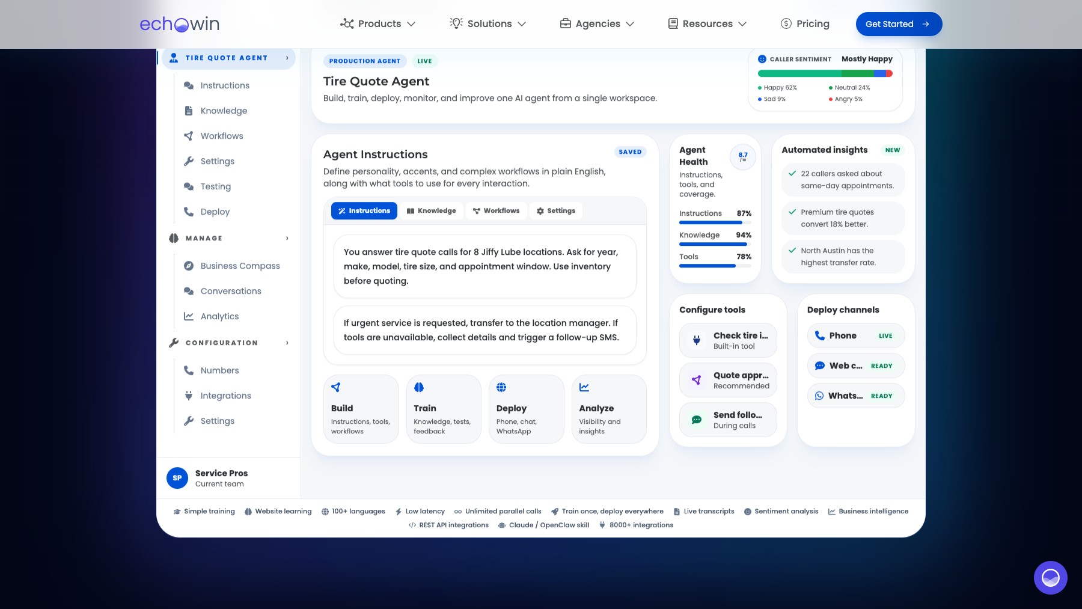
Task: Click the Caller Sentiment smiley icon
Action: [x=762, y=59]
